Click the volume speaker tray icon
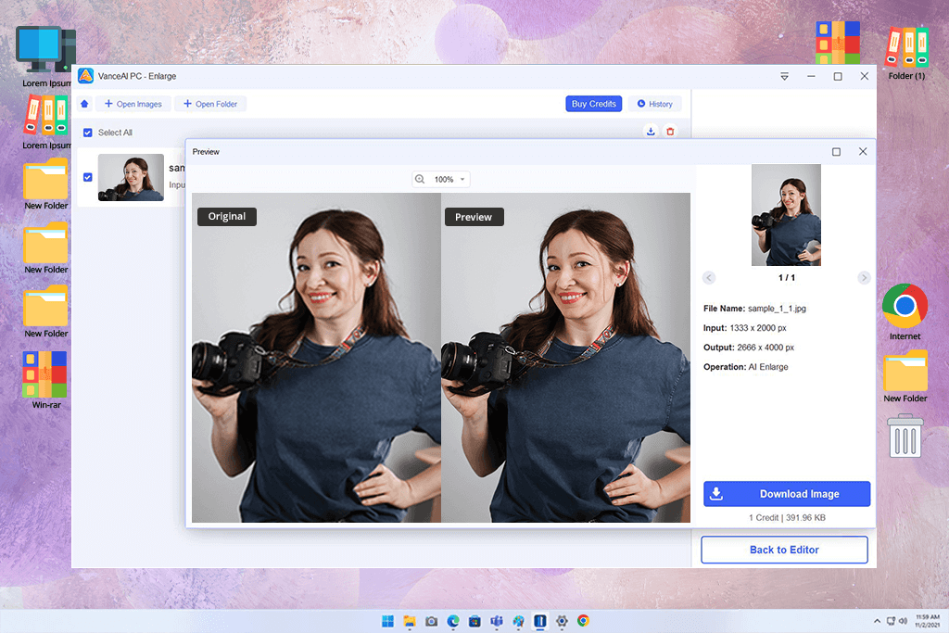 [x=903, y=621]
